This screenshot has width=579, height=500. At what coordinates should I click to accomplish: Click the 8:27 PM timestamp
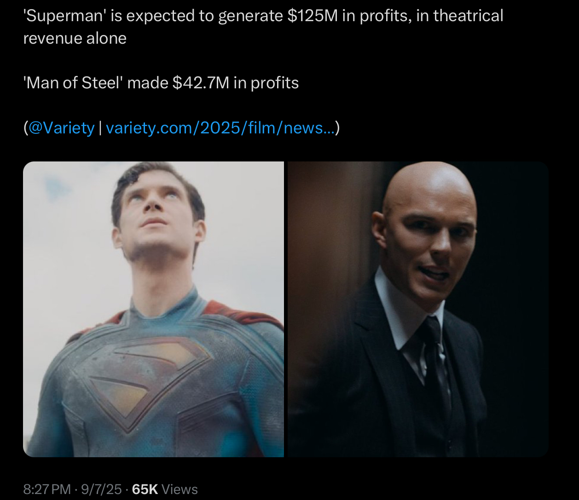click(x=47, y=489)
